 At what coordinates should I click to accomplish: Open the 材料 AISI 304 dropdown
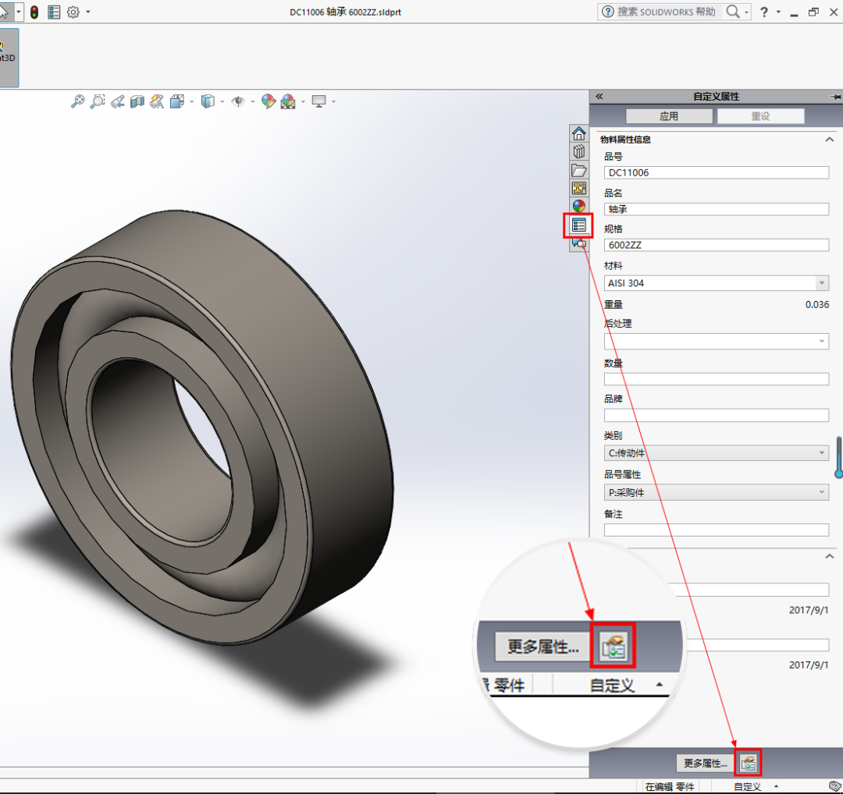tap(821, 283)
